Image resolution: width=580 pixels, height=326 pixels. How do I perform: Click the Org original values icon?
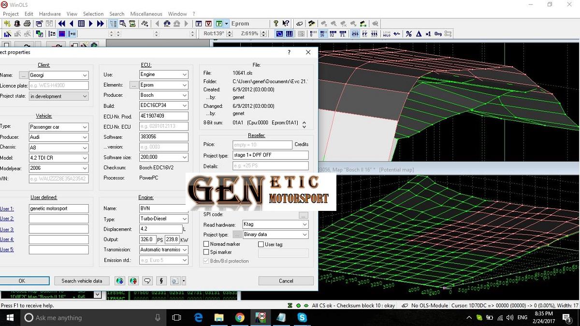coord(438,34)
